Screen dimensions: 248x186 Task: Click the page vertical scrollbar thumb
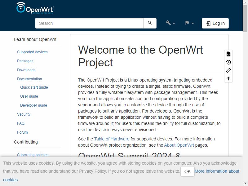pyautogui.click(x=245, y=19)
